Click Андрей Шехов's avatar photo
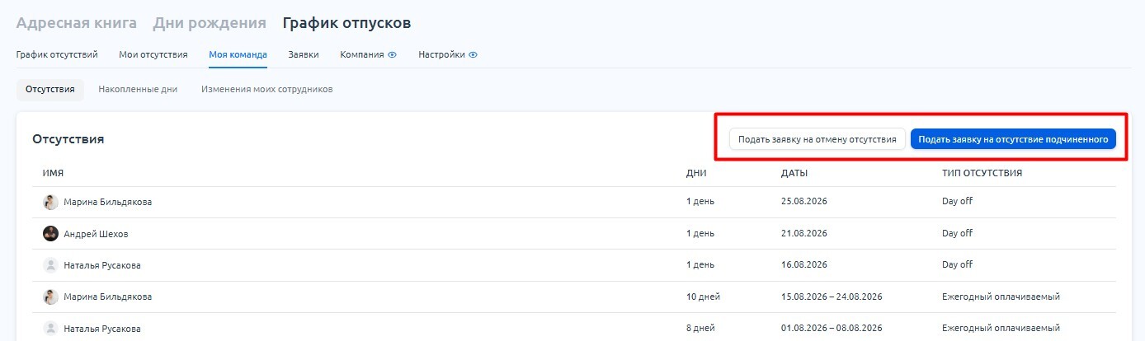This screenshot has height=341, width=1145. (x=51, y=233)
